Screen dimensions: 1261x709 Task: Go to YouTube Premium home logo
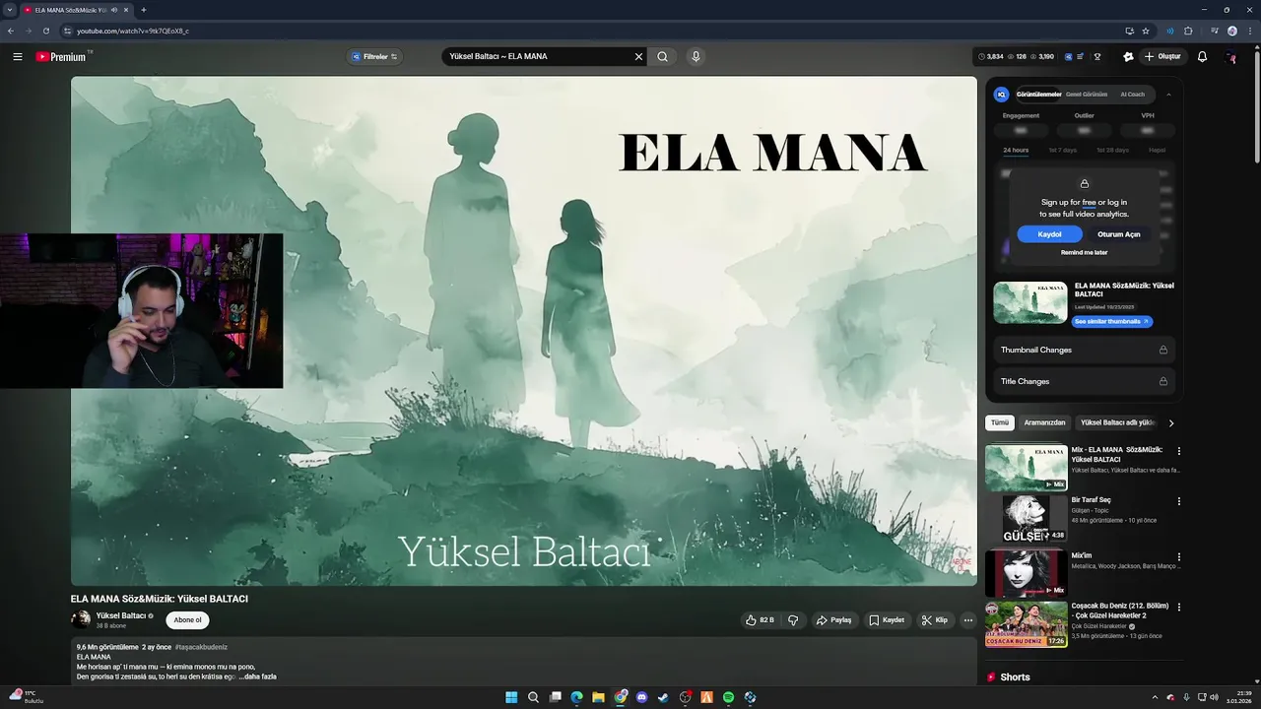click(x=62, y=57)
